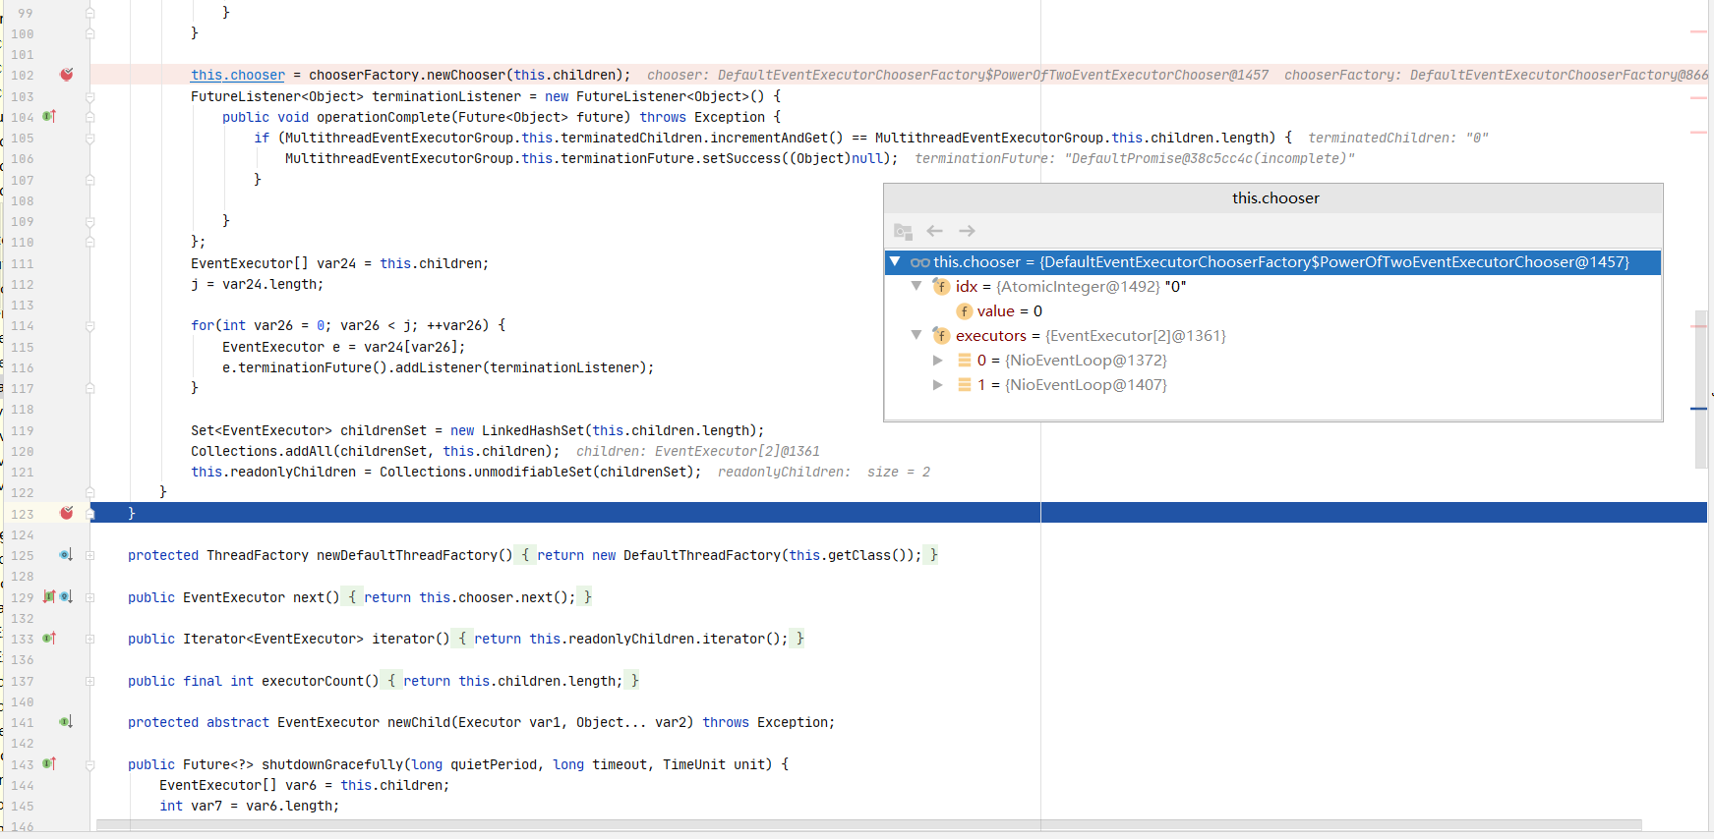Click the editor horizontal scrollbar

coord(869,825)
